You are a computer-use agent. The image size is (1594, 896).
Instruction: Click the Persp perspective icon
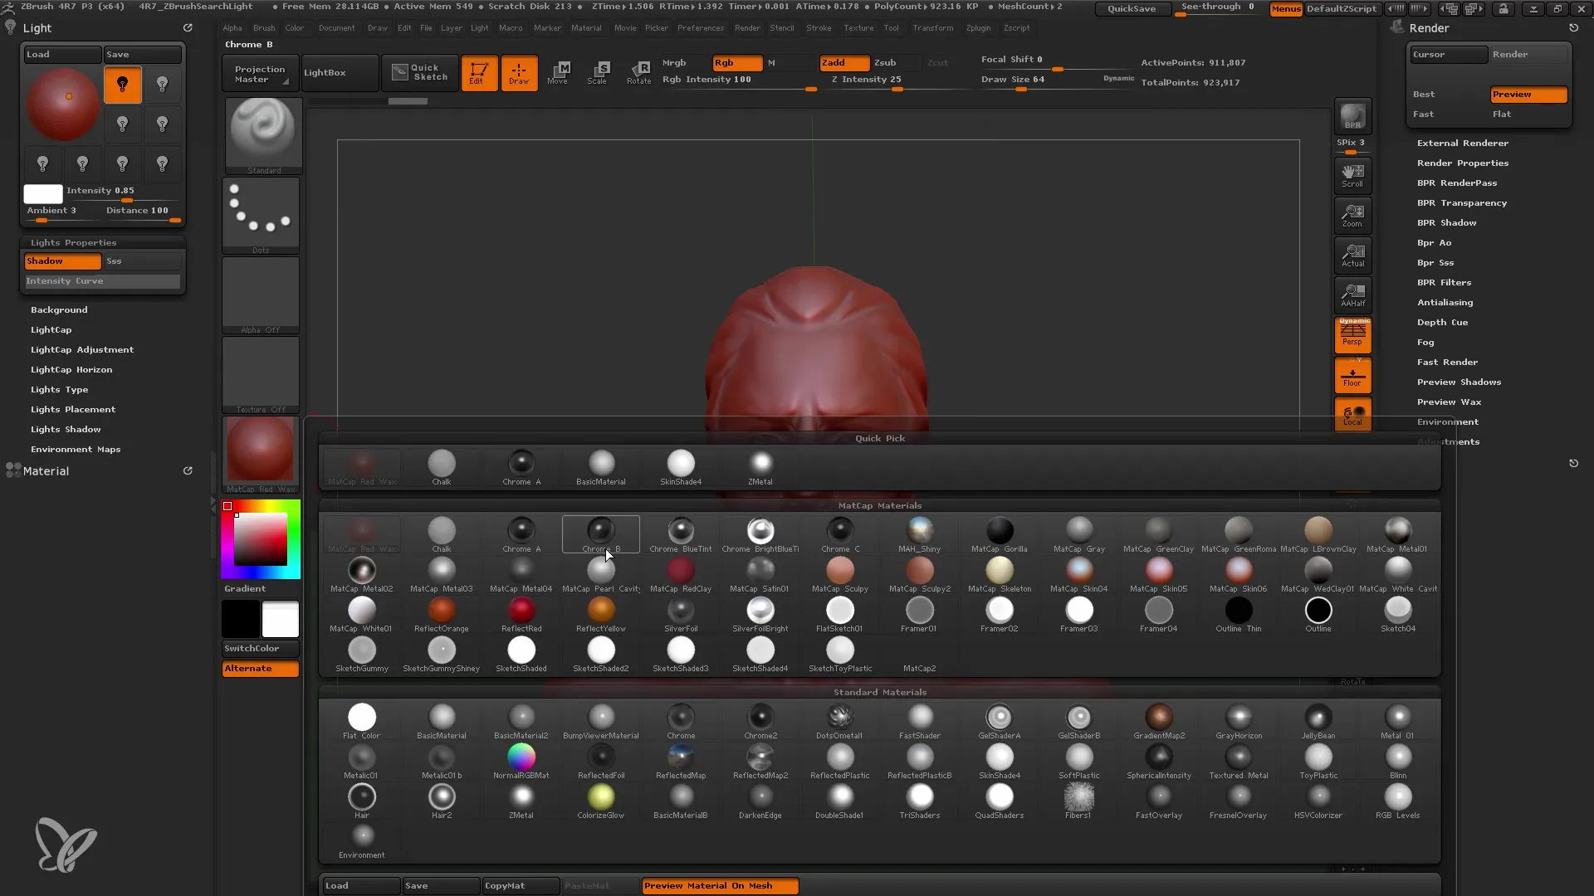click(x=1353, y=335)
